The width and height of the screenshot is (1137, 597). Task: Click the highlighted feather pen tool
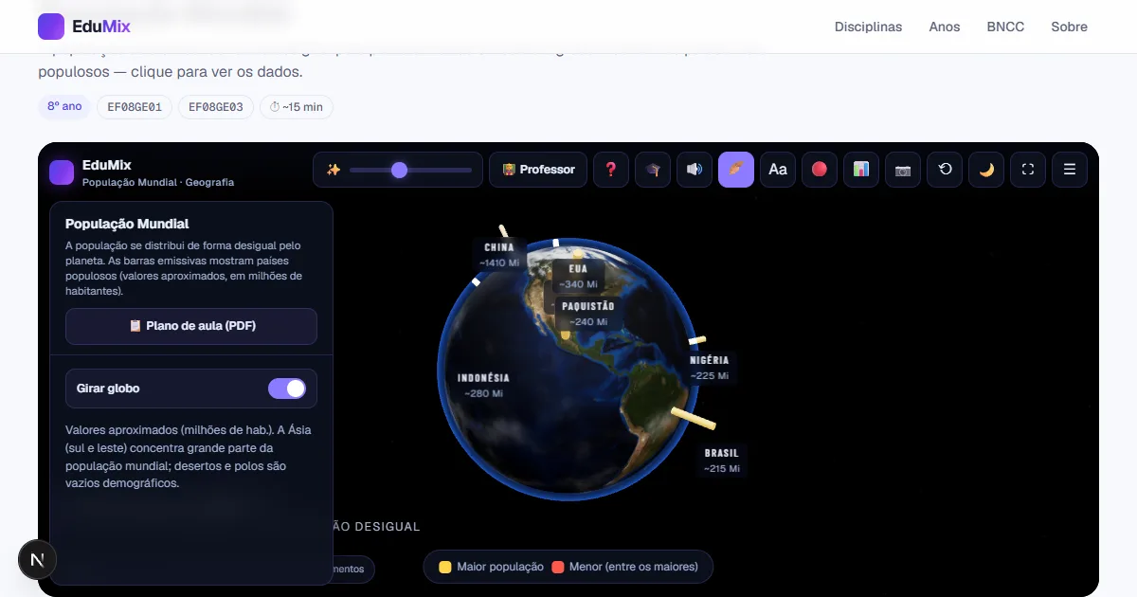tap(736, 170)
